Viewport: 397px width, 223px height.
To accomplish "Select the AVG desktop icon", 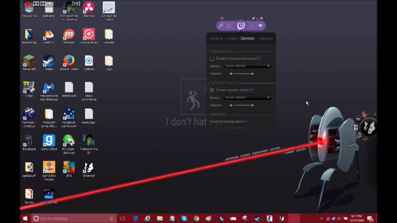I will (x=69, y=169).
